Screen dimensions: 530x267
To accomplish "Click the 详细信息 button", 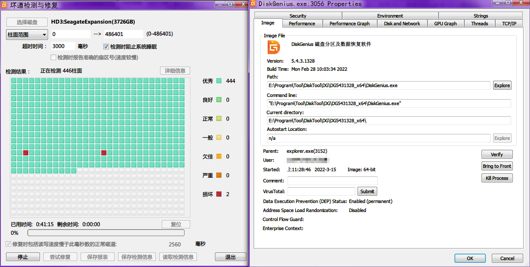I will click(x=175, y=71).
